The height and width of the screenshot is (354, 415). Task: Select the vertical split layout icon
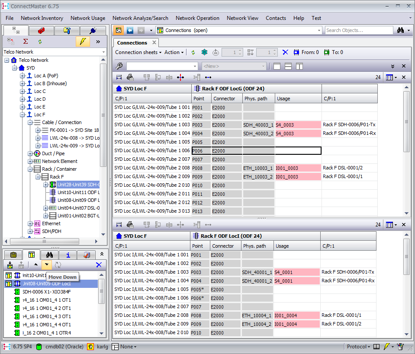click(299, 66)
